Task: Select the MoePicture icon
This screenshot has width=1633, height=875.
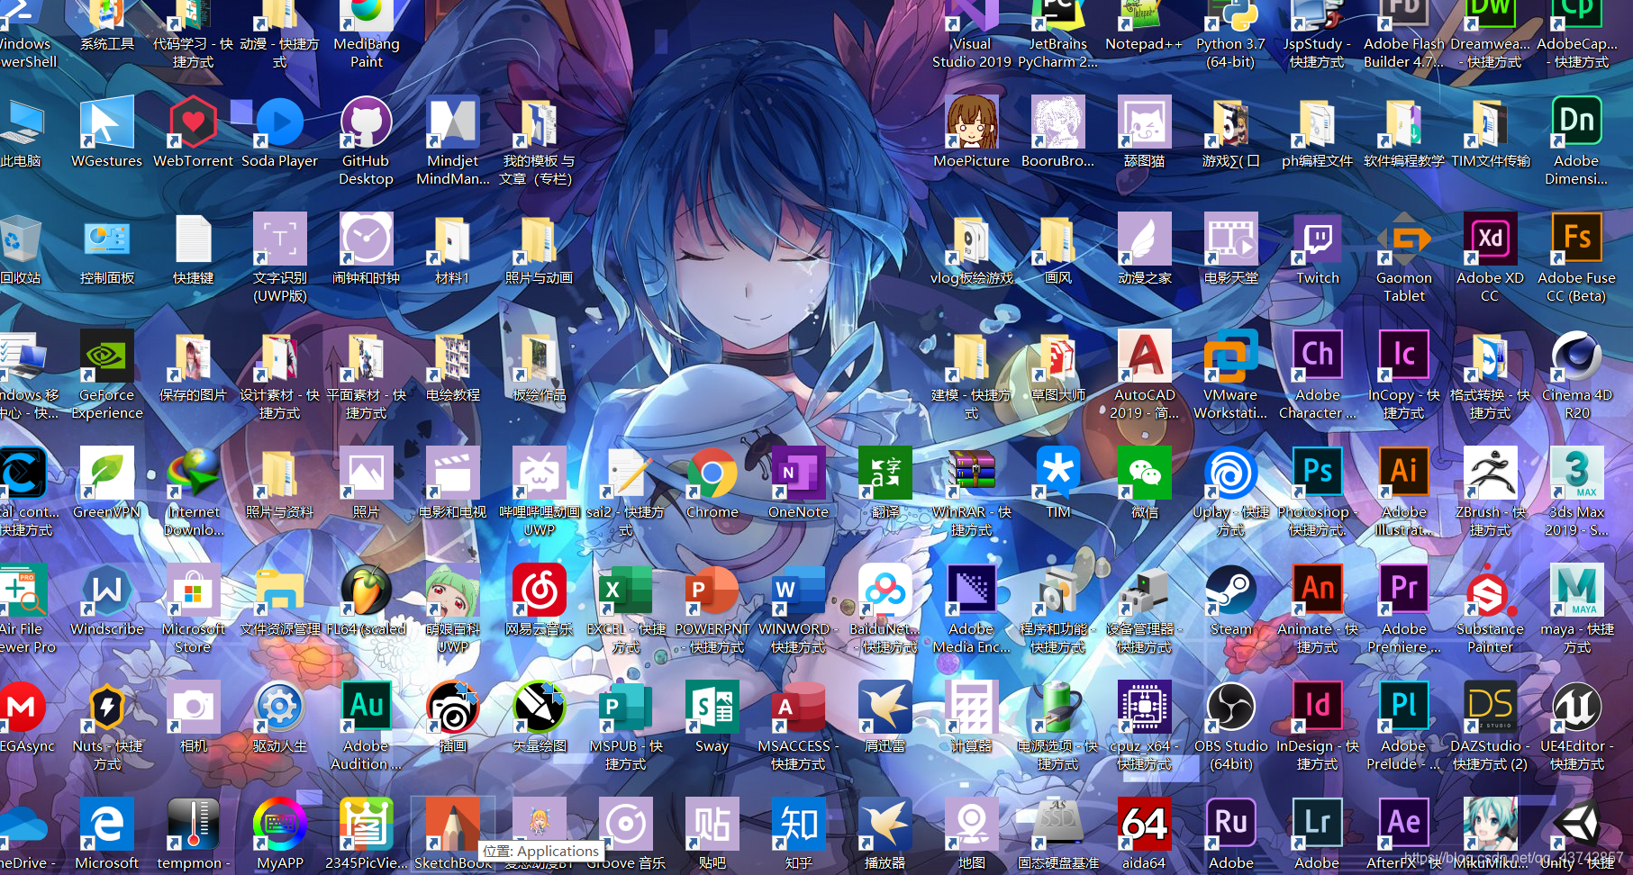Action: [971, 122]
